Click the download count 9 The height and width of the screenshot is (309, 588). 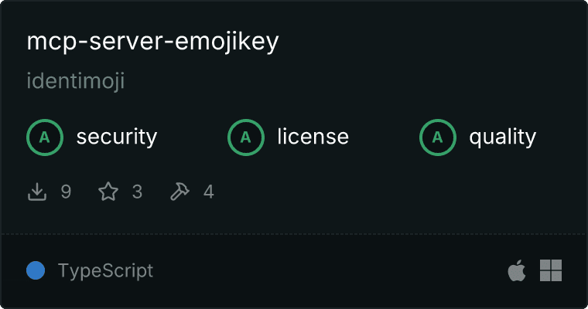[x=66, y=192]
